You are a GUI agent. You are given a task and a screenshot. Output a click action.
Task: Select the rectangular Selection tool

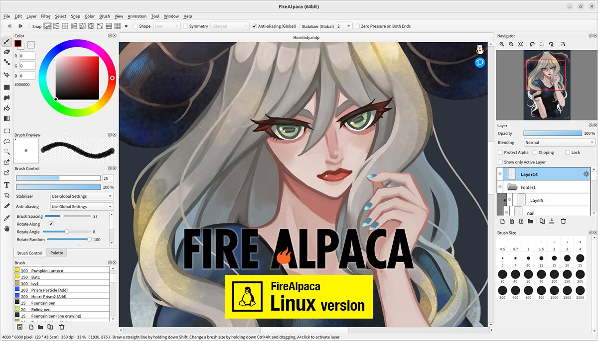[7, 131]
